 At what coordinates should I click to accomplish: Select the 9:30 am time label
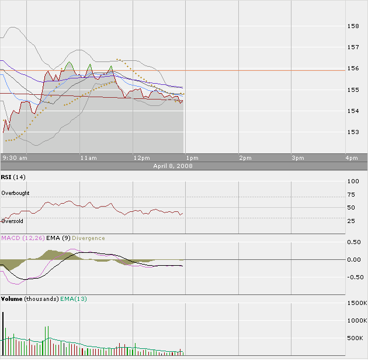pos(15,158)
